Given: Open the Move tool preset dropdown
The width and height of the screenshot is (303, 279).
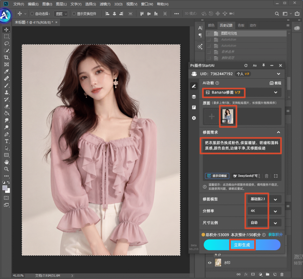Looking at the screenshot, I should (25, 14).
